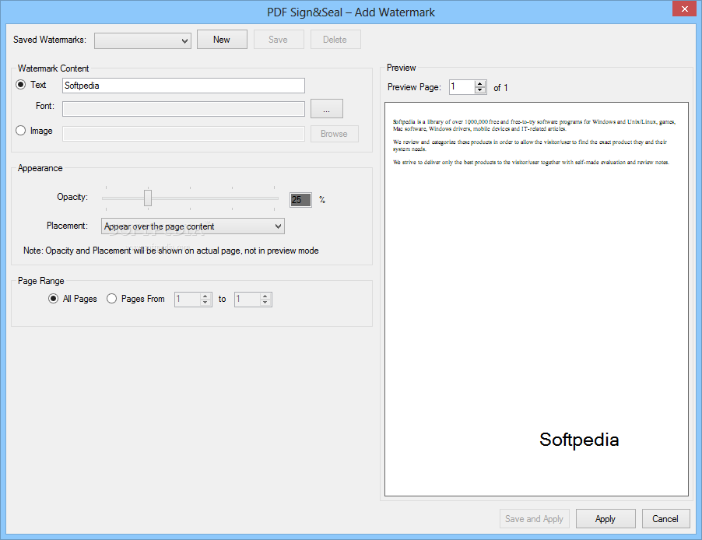
Task: Open font chooser with ellipsis button
Action: pos(327,109)
